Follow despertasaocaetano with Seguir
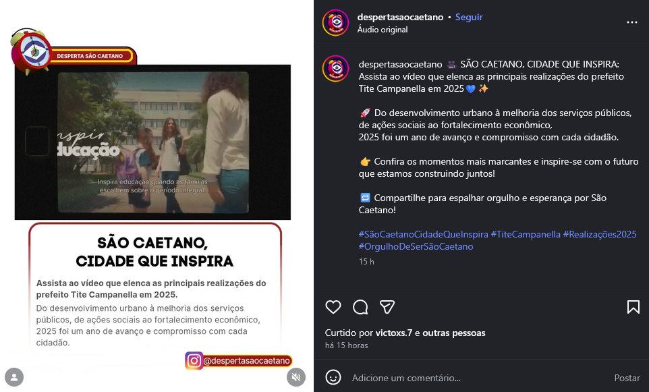 [x=469, y=17]
